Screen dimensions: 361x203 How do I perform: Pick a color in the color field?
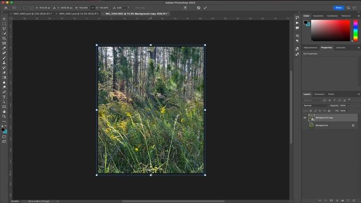pyautogui.click(x=331, y=30)
